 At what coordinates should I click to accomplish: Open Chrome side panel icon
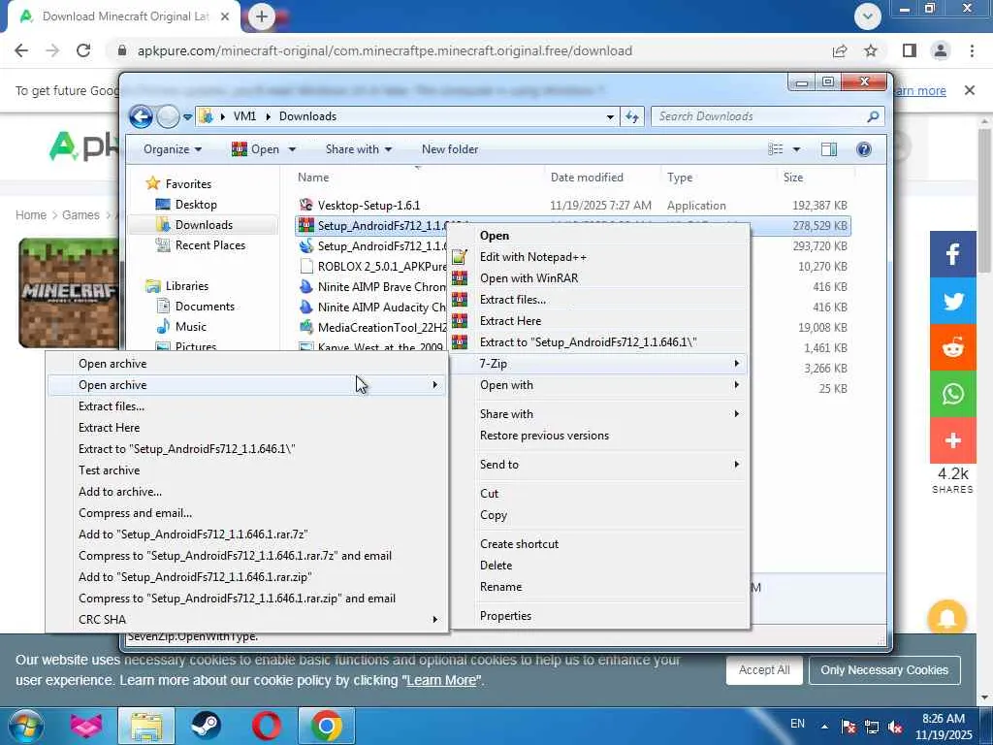coord(910,50)
